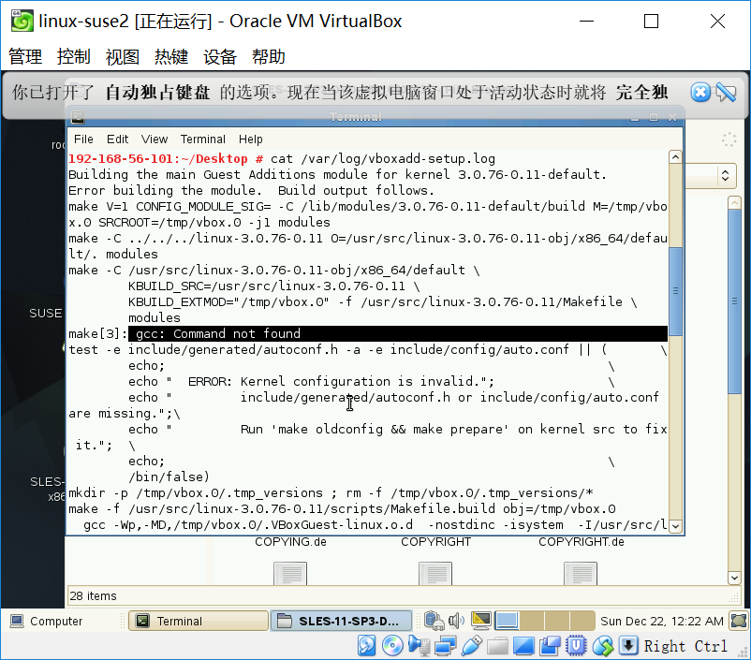Dismiss the keyboard capture notification banner
This screenshot has height=660, width=751.
[700, 92]
